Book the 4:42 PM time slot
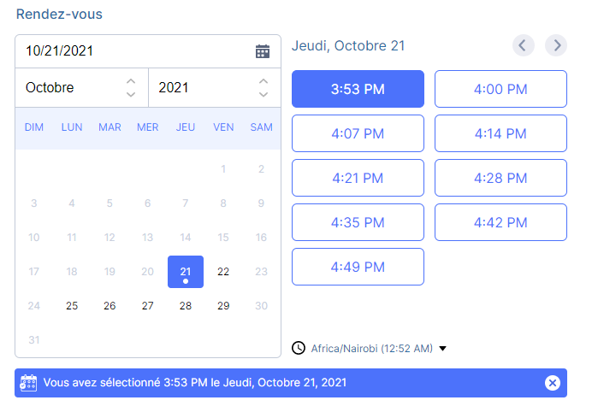Viewport: 598px width, 412px height. click(500, 222)
